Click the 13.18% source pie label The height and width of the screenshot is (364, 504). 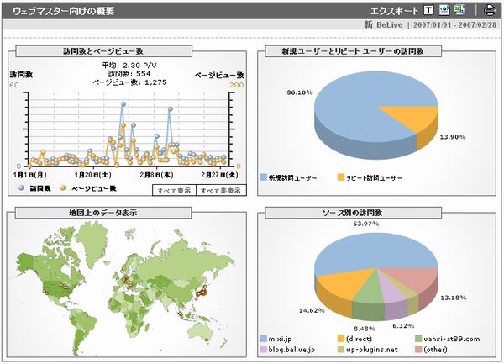click(x=454, y=298)
